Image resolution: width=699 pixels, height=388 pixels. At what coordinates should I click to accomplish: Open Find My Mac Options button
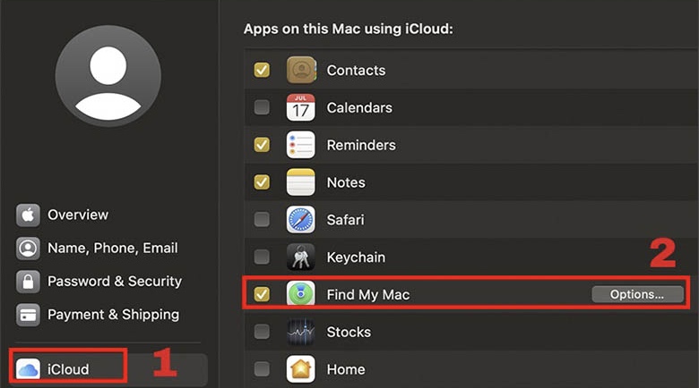point(637,294)
